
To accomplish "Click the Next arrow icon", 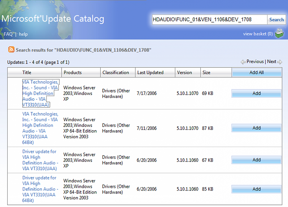I will pyautogui.click(x=280, y=62).
